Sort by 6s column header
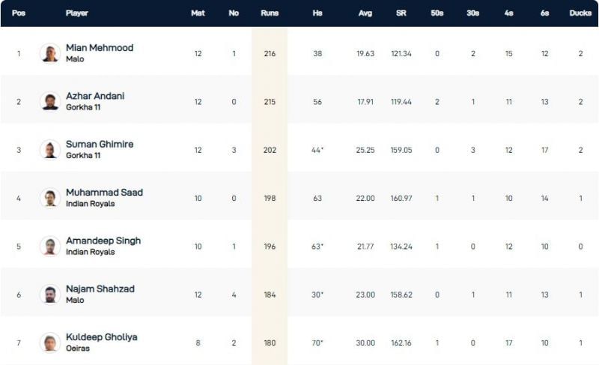The height and width of the screenshot is (365, 599). click(544, 13)
